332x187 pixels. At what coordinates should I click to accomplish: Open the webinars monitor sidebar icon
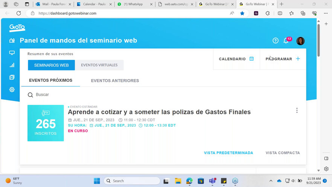12,52
